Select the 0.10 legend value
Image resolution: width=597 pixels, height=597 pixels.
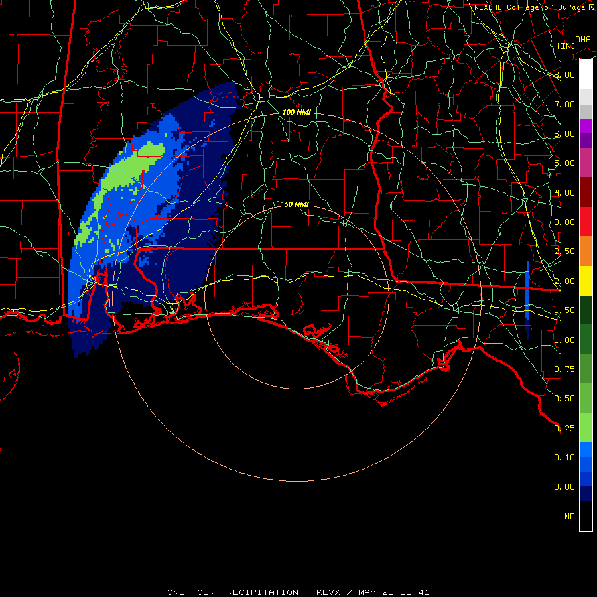564,458
